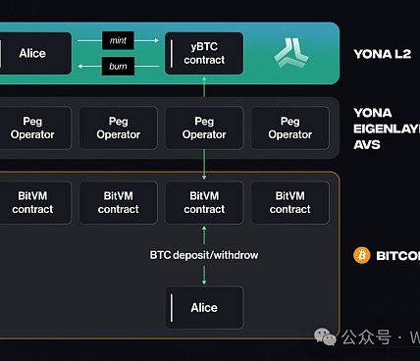Screen dimensions: 420x361
Task: Click the orange Bitcoin logo icon
Action: pyautogui.click(x=362, y=255)
